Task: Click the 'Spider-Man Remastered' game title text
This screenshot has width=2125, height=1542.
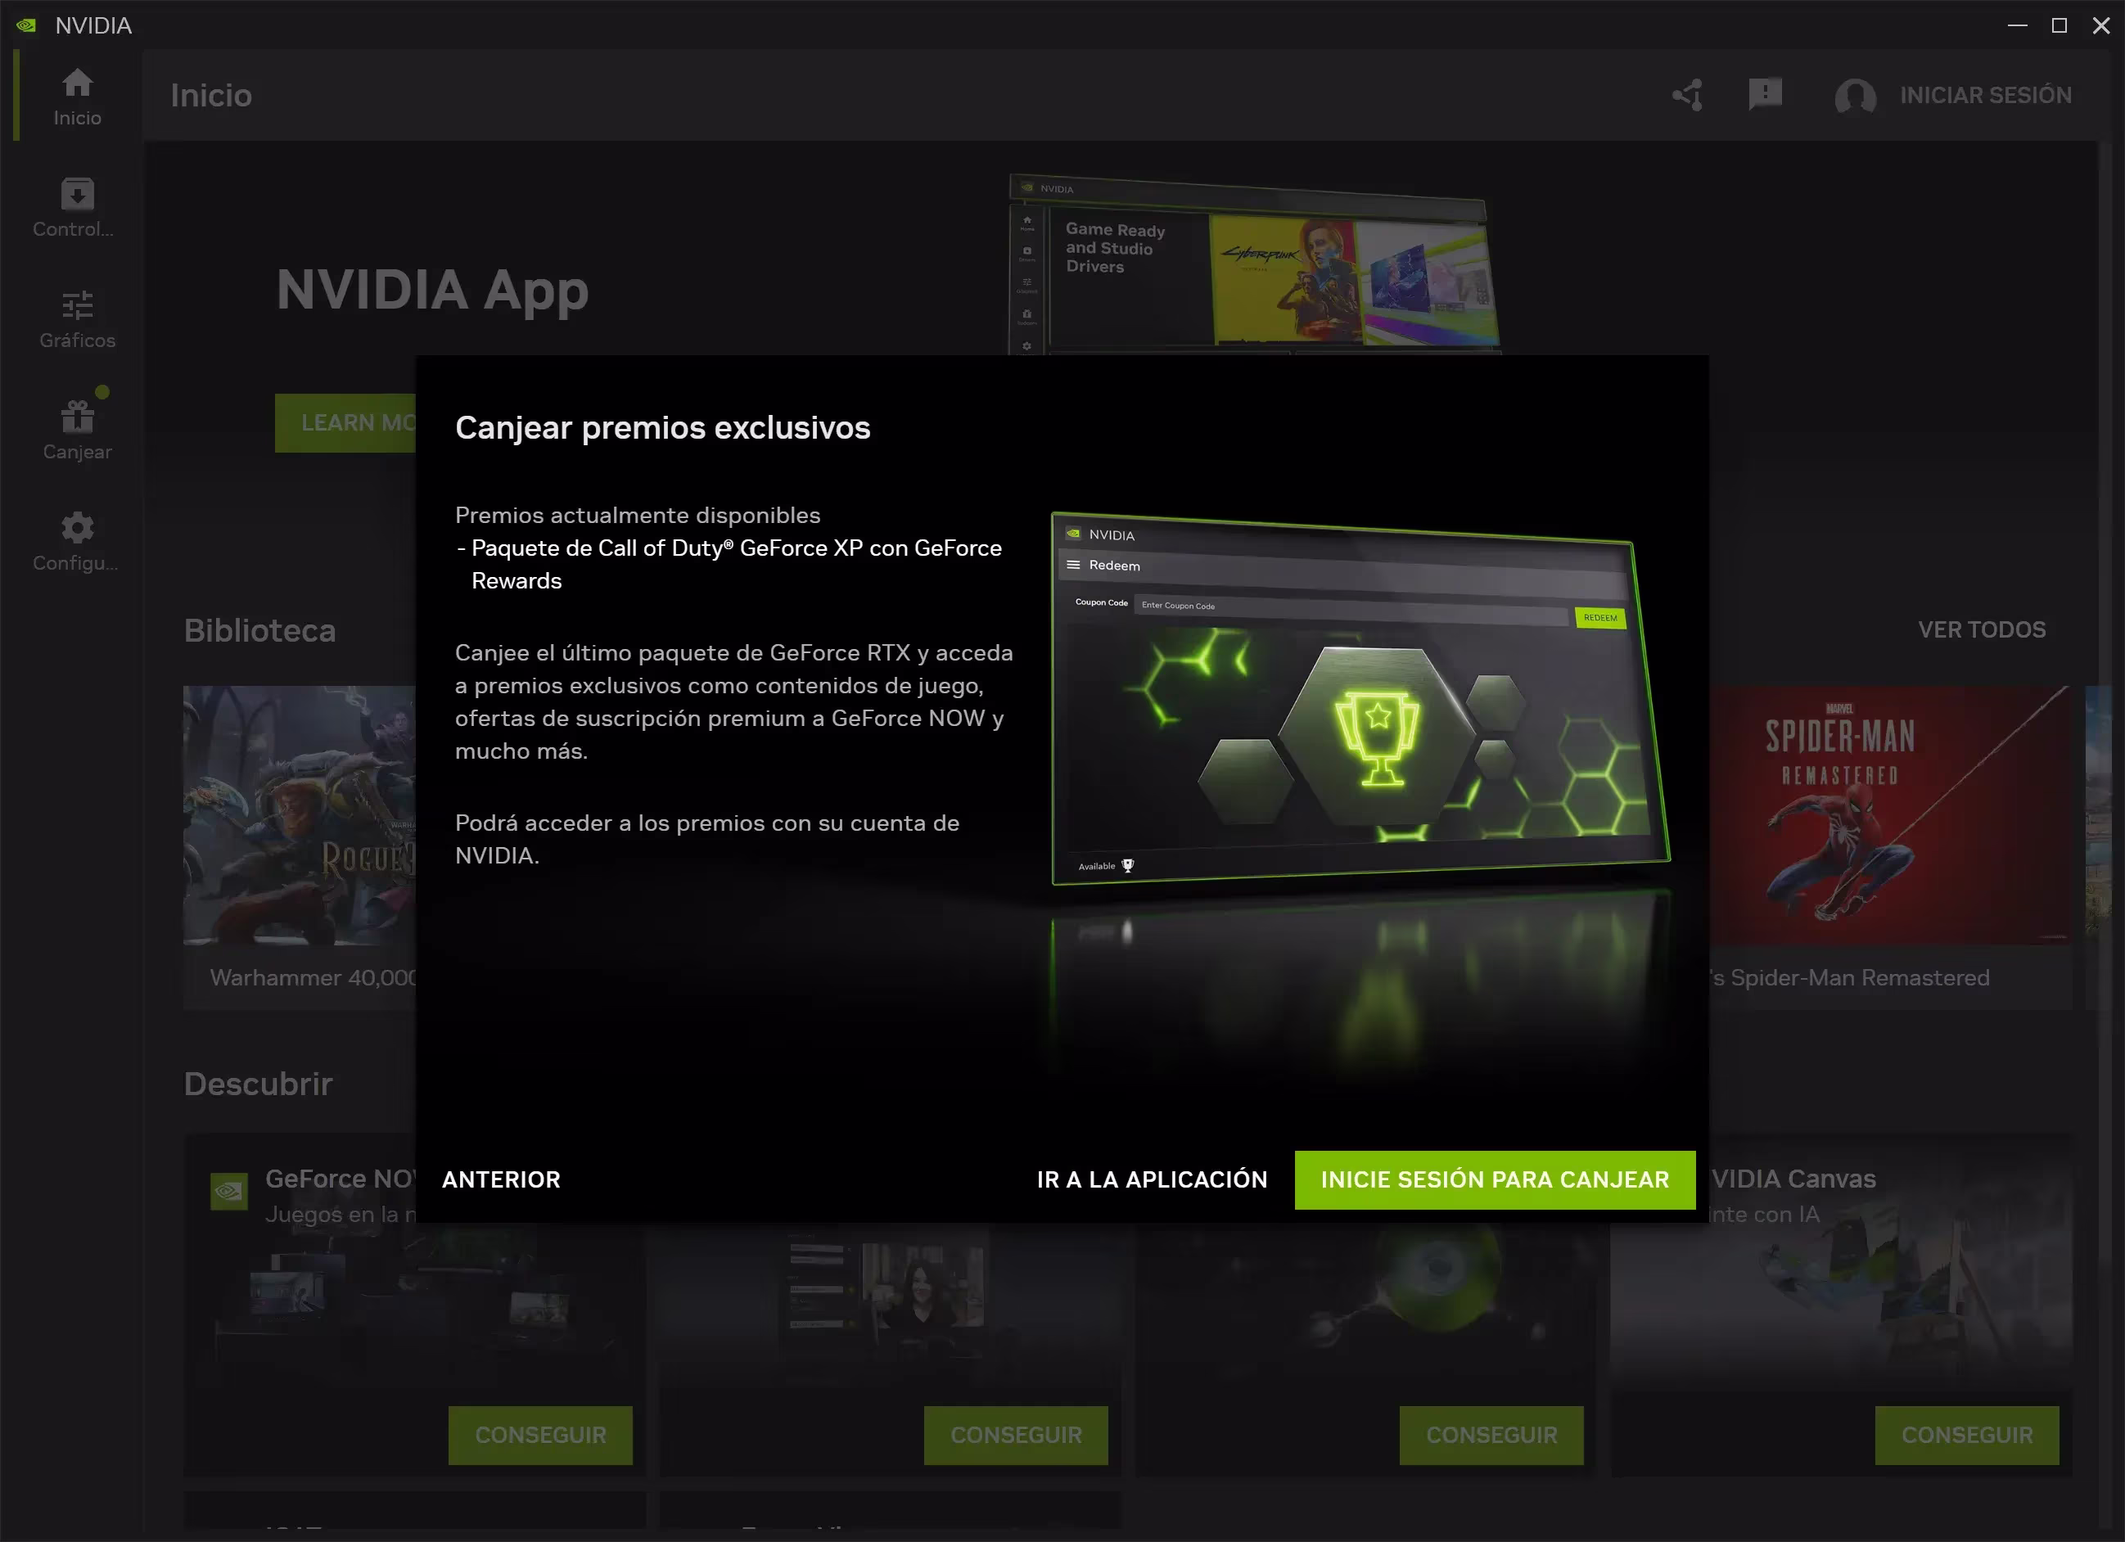Action: 1848,977
